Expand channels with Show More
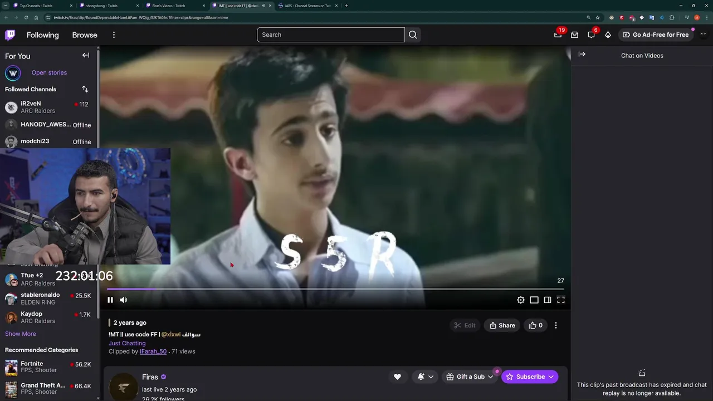 click(x=21, y=334)
